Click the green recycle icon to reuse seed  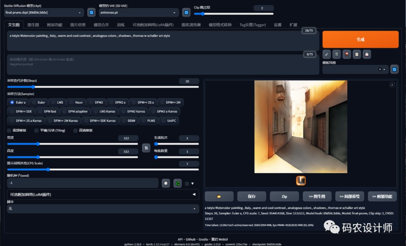pos(177,183)
